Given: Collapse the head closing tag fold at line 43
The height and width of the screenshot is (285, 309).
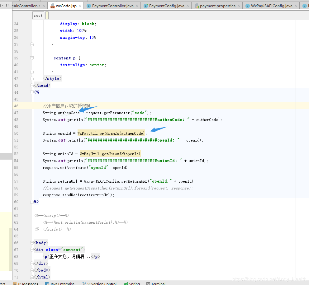Looking at the screenshot, I should point(32,86).
